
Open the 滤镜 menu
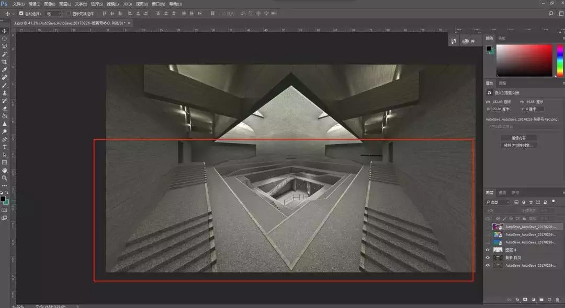pos(112,4)
